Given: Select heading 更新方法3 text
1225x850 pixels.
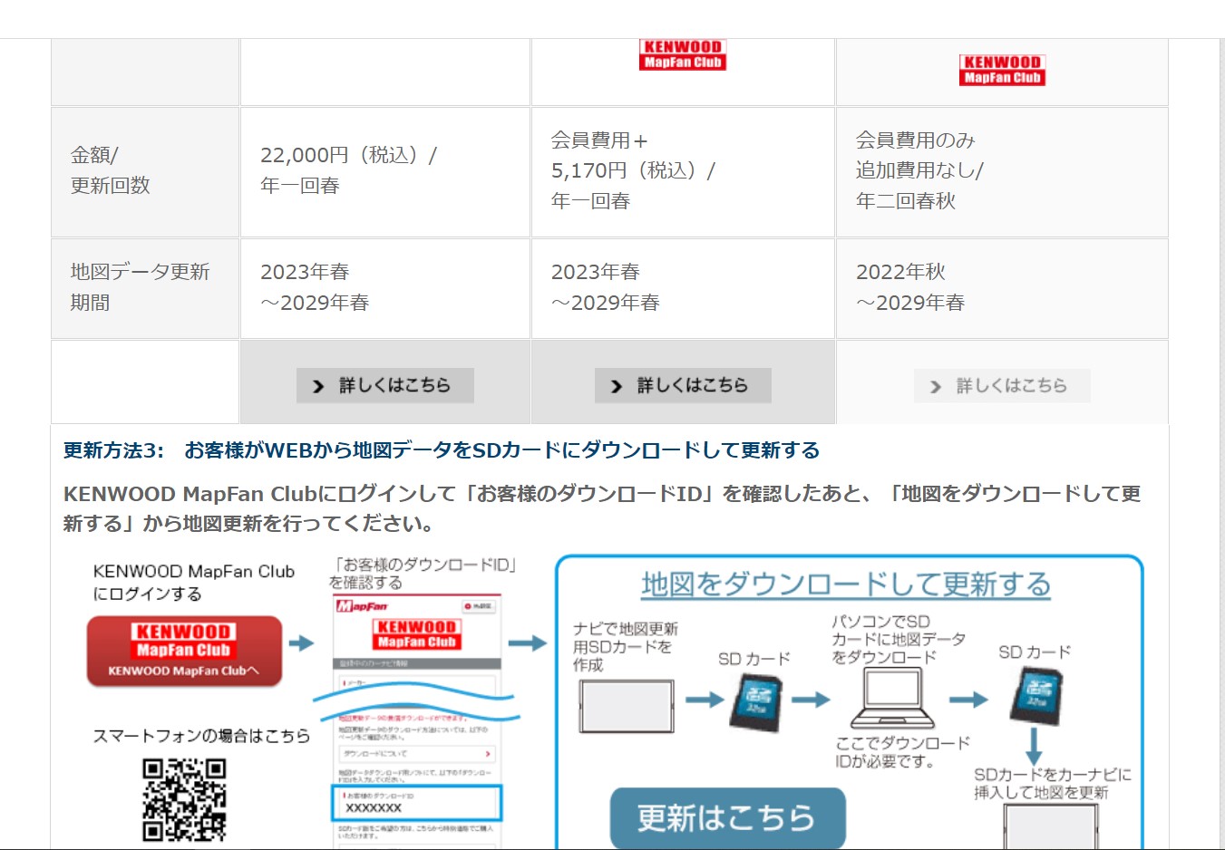Looking at the screenshot, I should pos(442,450).
